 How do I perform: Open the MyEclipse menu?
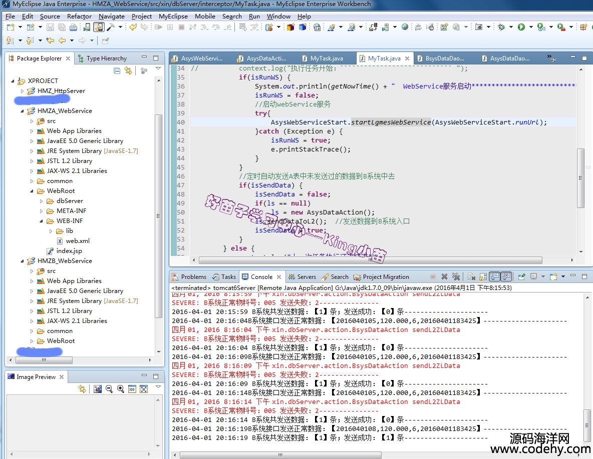[173, 16]
